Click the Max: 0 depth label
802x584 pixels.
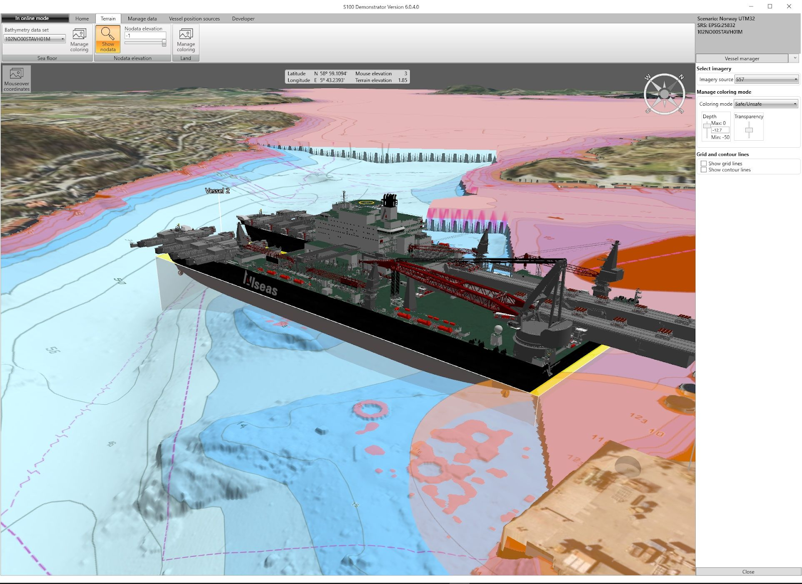718,123
